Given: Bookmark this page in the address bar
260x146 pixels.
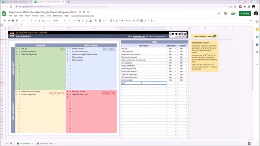Looking at the screenshot, I should [x=235, y=6].
